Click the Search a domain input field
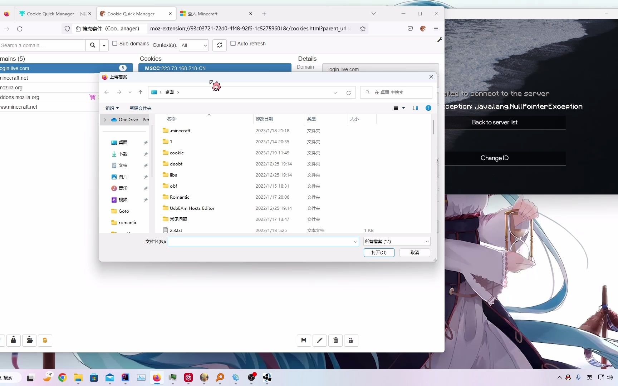 click(42, 45)
